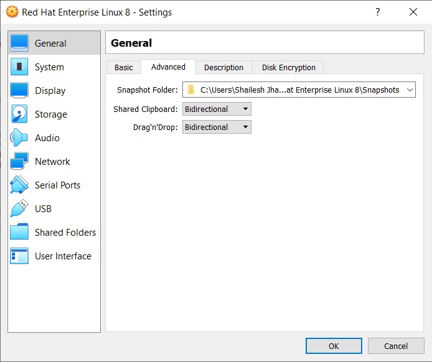Expand the Snapshot Folder dropdown chevron
This screenshot has width=432, height=362.
410,90
